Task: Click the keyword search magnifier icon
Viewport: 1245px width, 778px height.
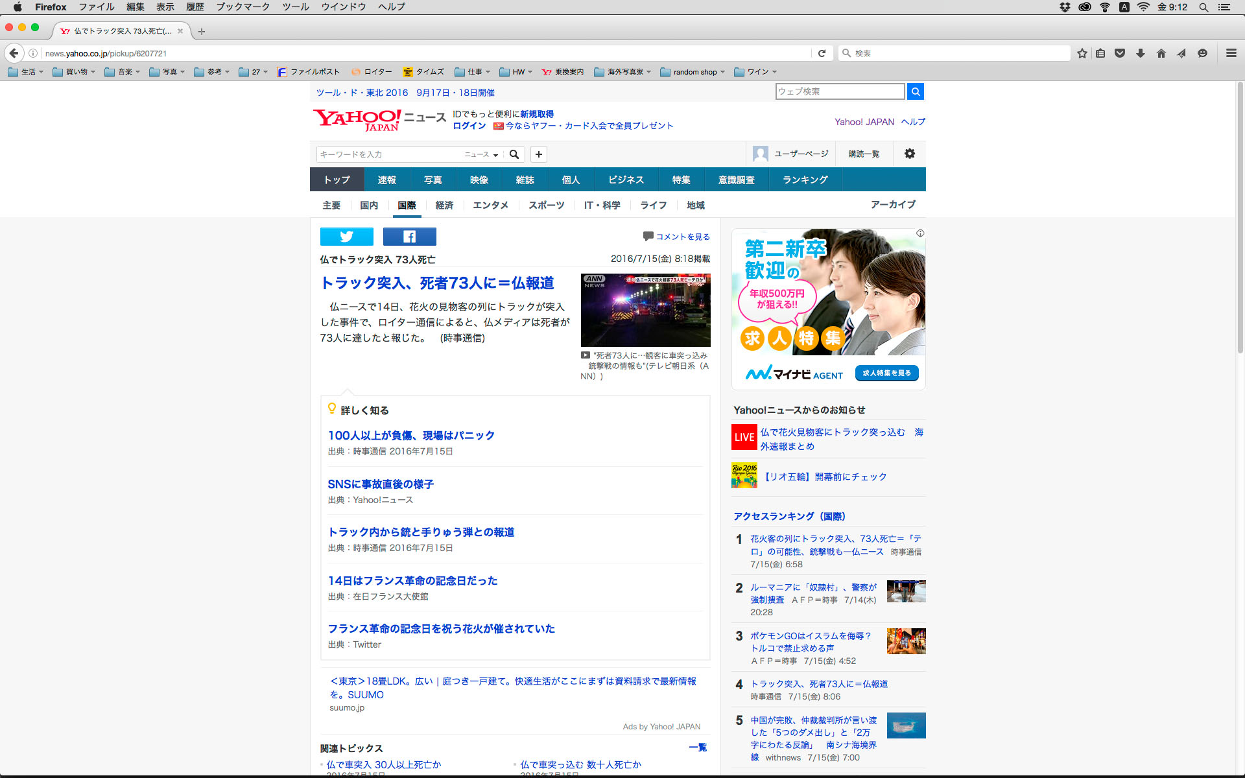Action: pos(514,154)
